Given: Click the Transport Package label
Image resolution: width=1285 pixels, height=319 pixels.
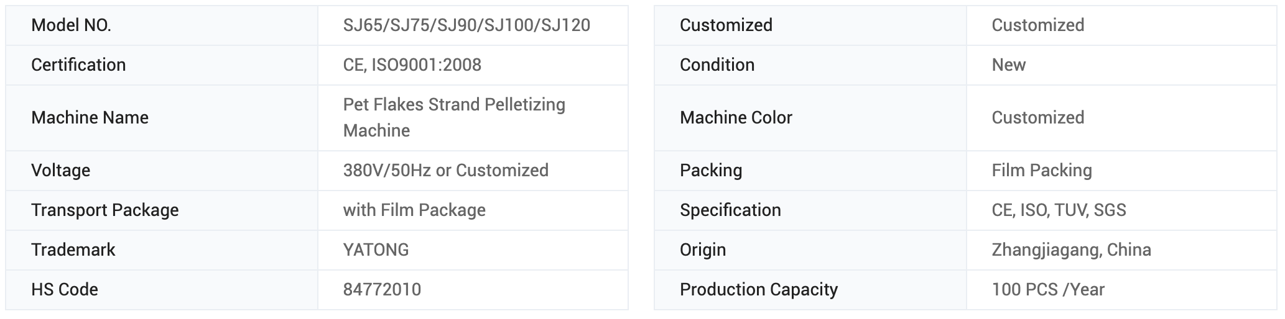Looking at the screenshot, I should tap(104, 210).
